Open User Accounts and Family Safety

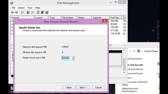tap(135, 83)
